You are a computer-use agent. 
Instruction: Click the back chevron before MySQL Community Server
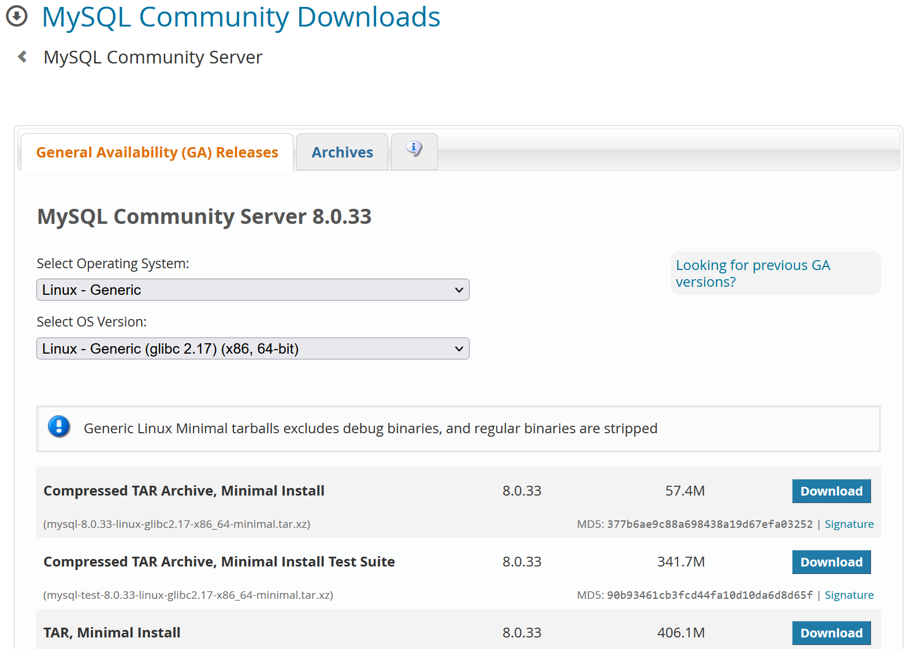point(23,57)
